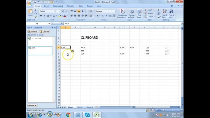Image resolution: width=210 pixels, height=118 pixels.
Task: Click the Copy icon in the Clipboard group
Action: click(x=35, y=13)
